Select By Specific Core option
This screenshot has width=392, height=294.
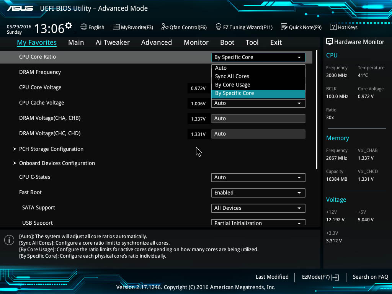(x=258, y=93)
